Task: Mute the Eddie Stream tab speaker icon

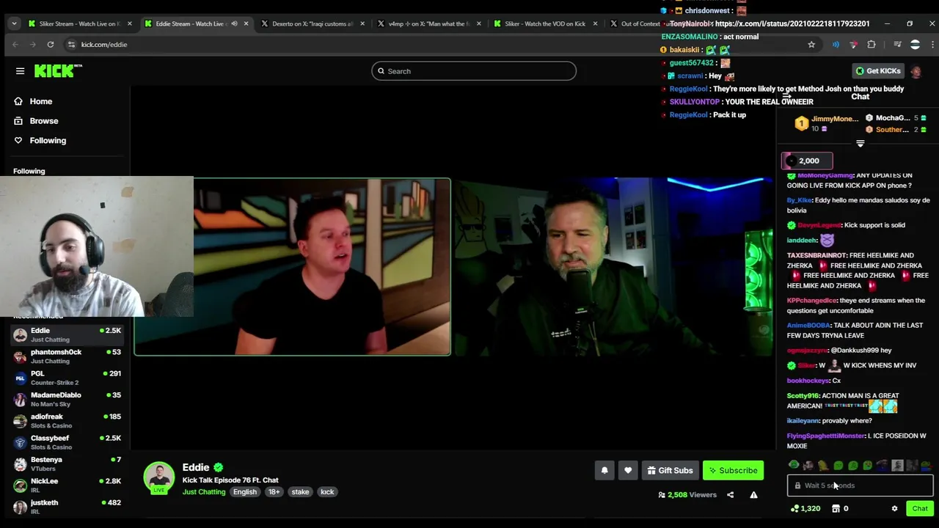Action: click(x=234, y=23)
